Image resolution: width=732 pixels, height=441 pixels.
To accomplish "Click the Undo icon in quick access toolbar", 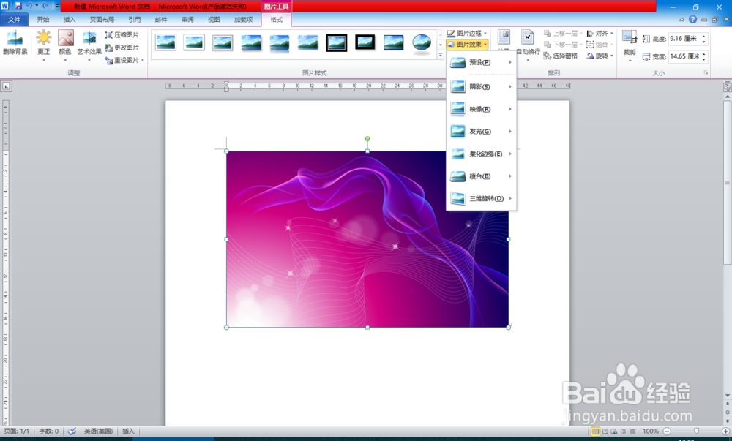I will pyautogui.click(x=29, y=6).
